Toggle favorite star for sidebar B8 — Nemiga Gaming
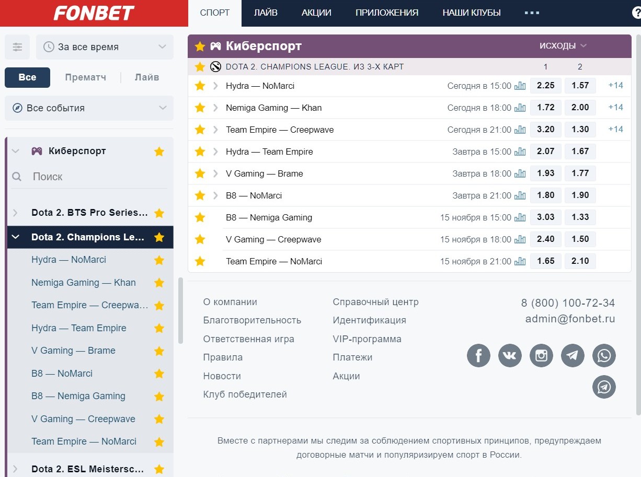The height and width of the screenshot is (477, 641). click(159, 397)
